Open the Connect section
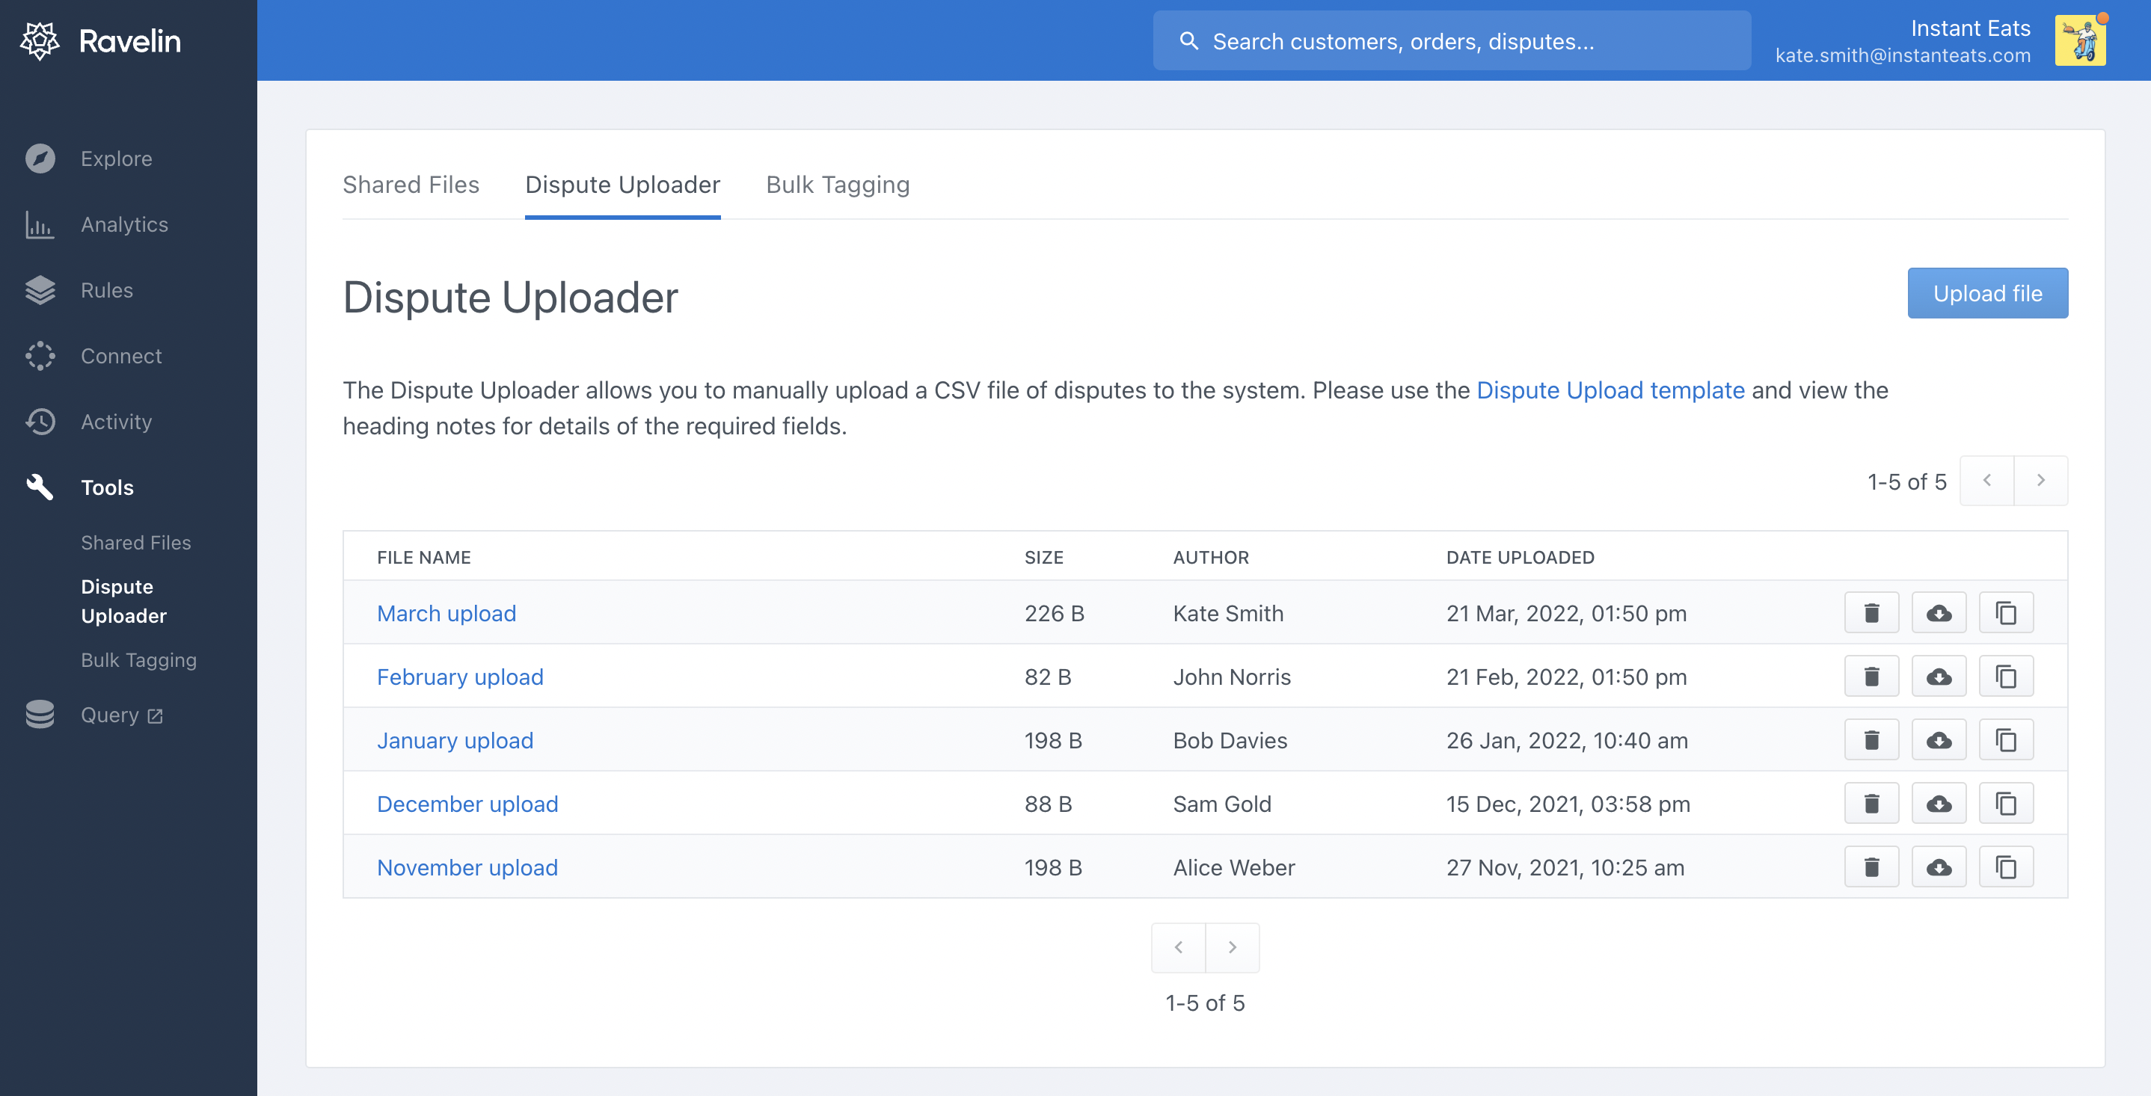Image resolution: width=2151 pixels, height=1096 pixels. point(121,357)
